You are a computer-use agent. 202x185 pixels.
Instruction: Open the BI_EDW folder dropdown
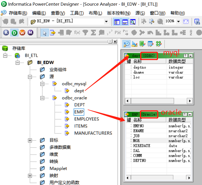(x=106, y=21)
